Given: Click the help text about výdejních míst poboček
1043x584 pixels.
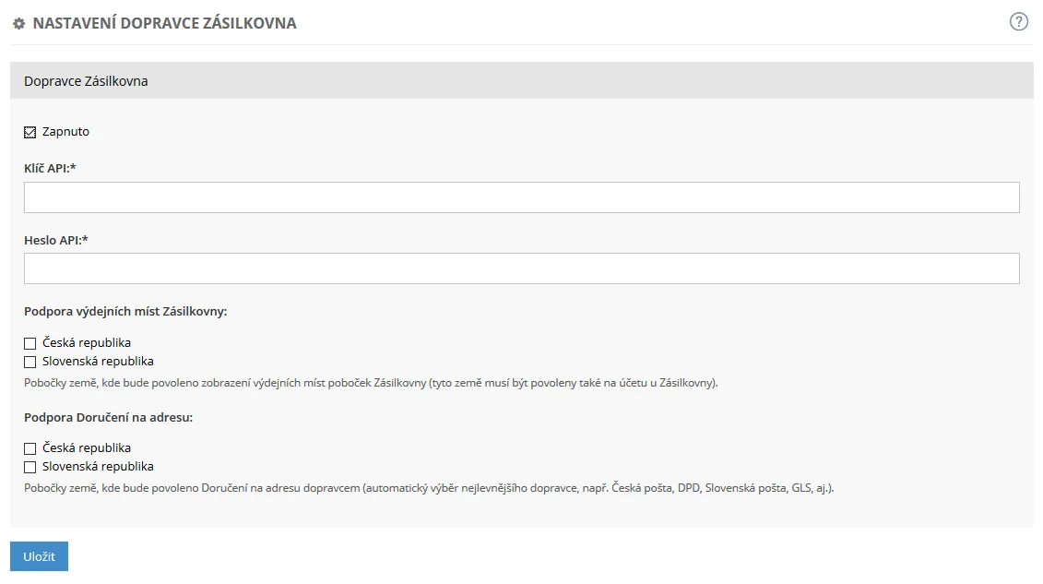Looking at the screenshot, I should coord(371,383).
